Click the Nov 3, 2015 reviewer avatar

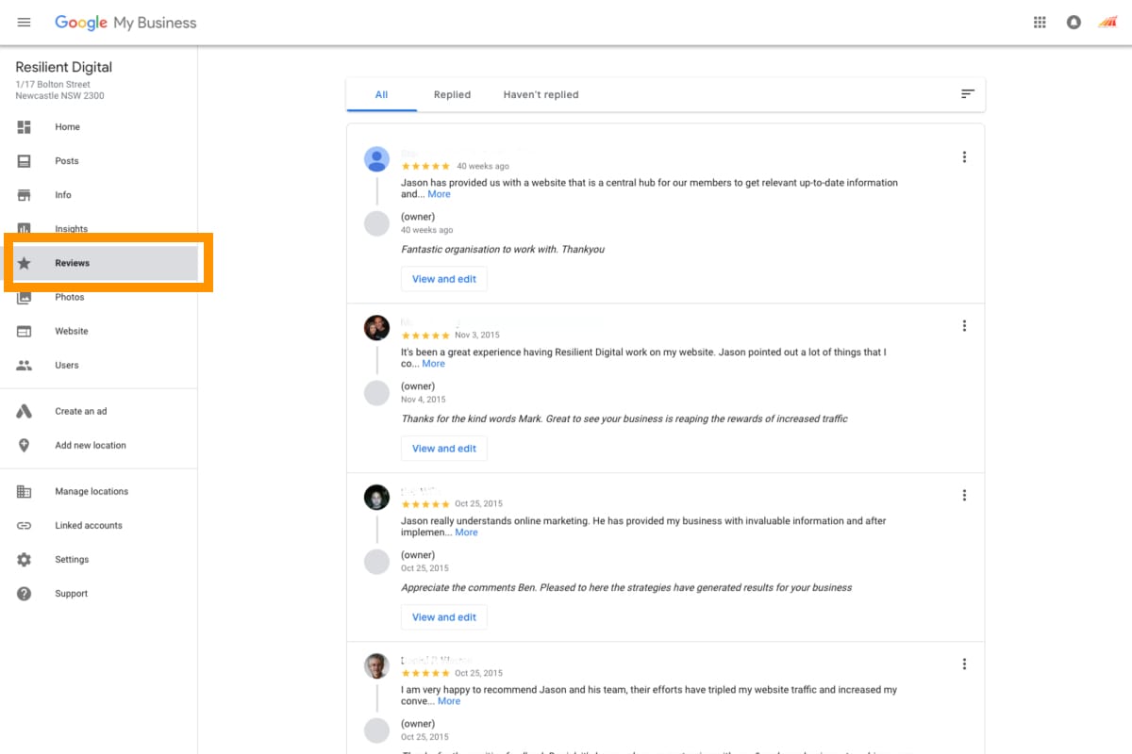[x=376, y=328]
